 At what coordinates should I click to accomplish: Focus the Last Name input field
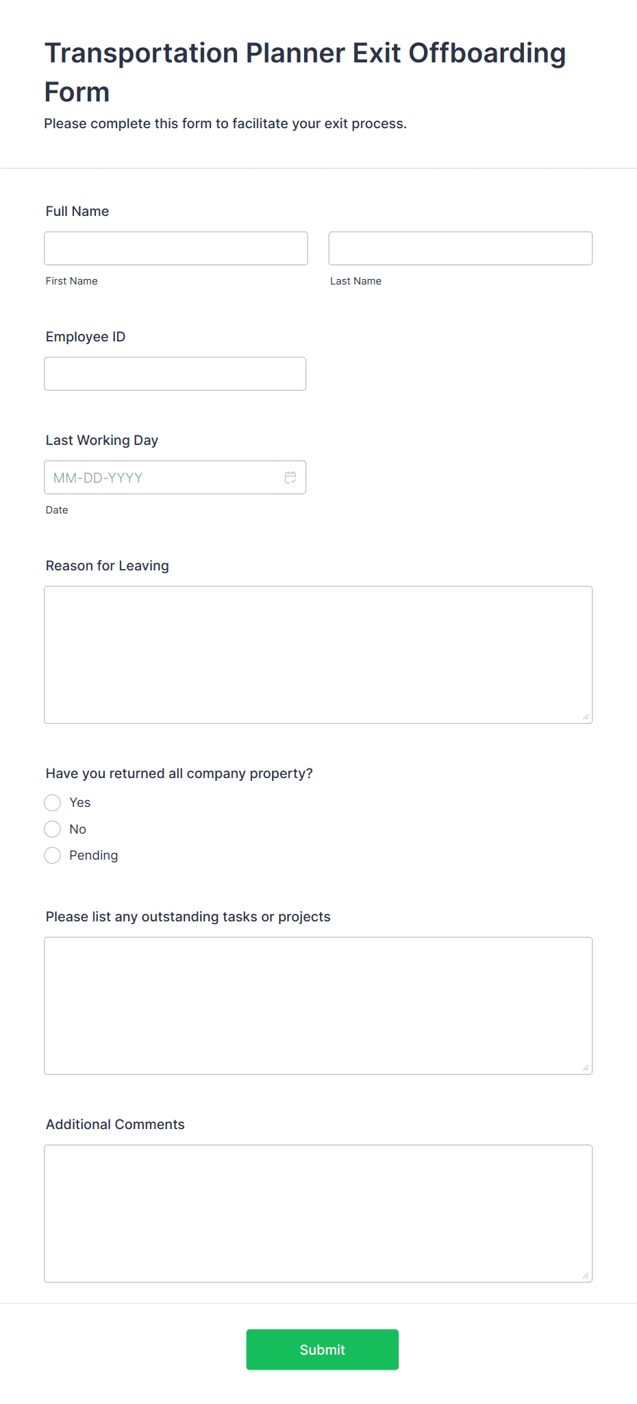tap(460, 248)
